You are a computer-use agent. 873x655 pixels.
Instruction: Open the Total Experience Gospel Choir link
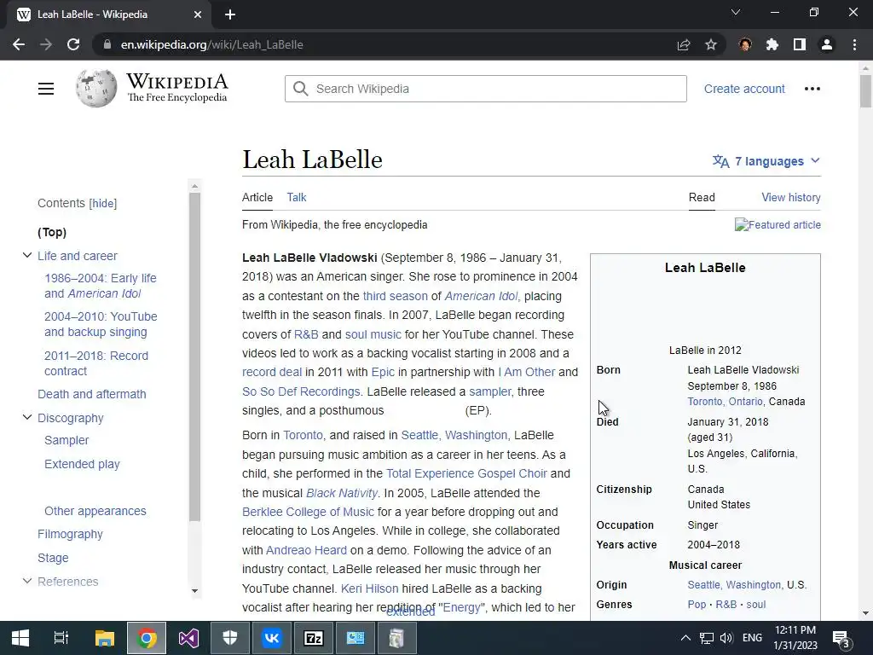pyautogui.click(x=466, y=473)
